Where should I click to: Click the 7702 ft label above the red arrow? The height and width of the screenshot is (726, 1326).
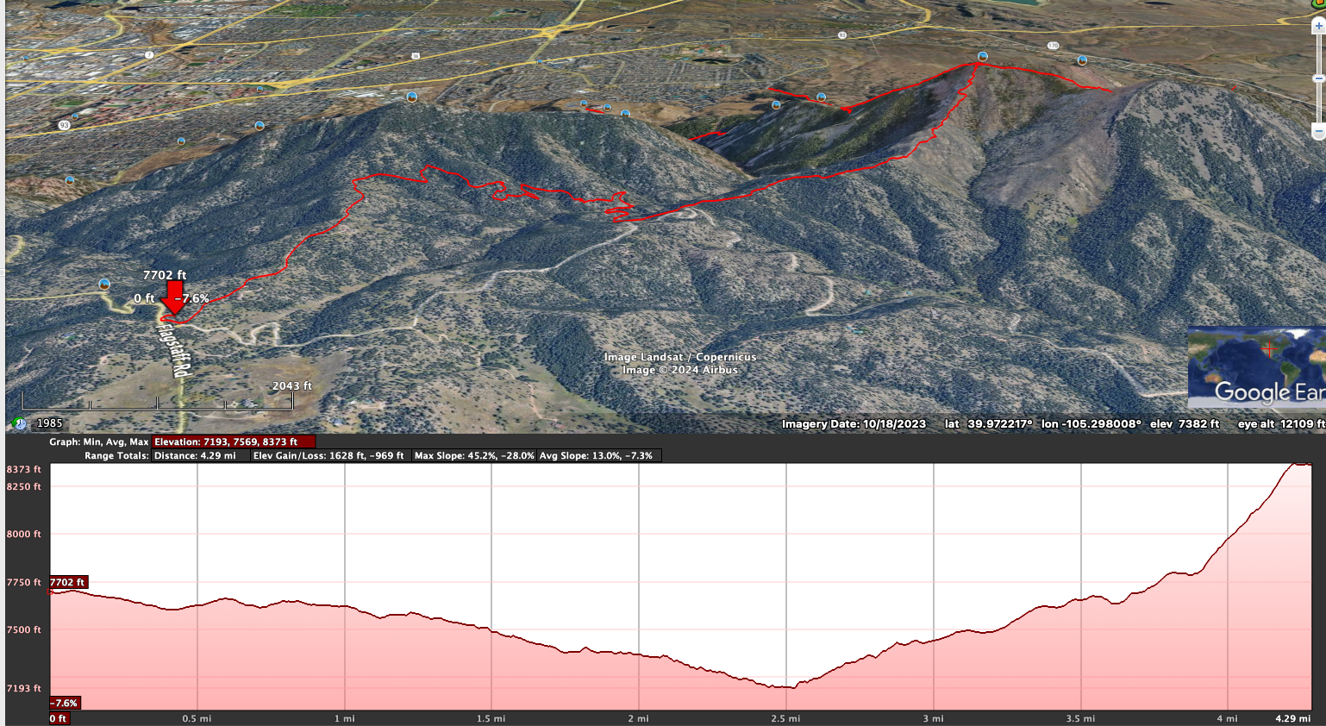[165, 275]
